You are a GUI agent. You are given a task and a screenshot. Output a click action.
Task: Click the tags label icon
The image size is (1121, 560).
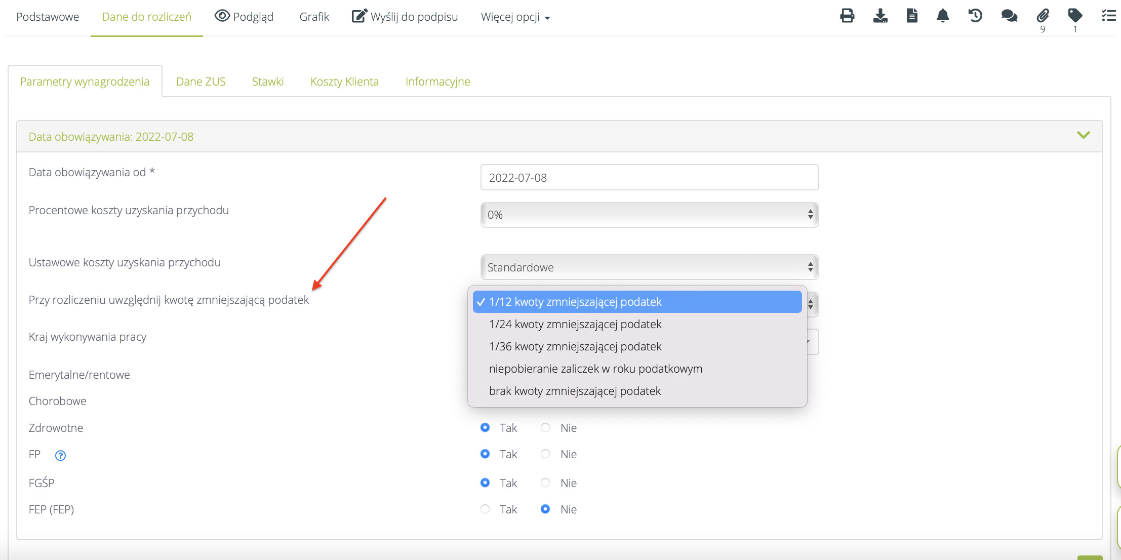(x=1075, y=16)
